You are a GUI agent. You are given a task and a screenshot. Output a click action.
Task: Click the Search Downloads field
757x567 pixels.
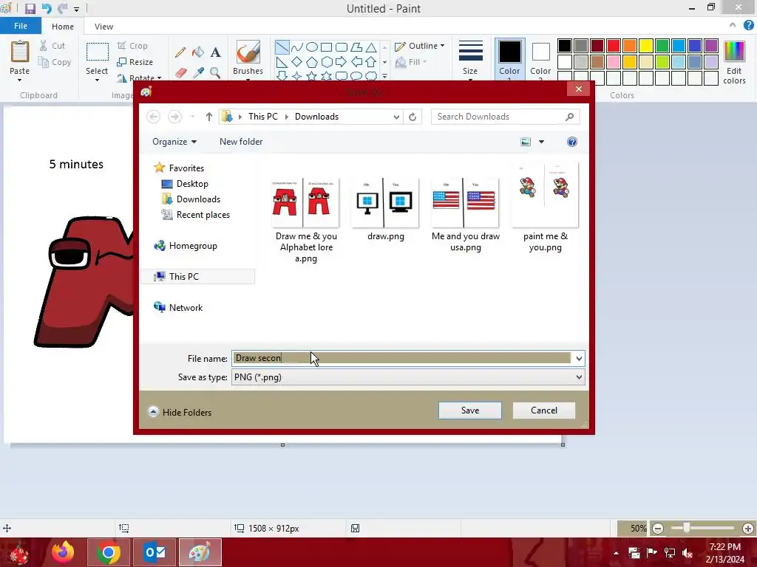click(x=505, y=117)
